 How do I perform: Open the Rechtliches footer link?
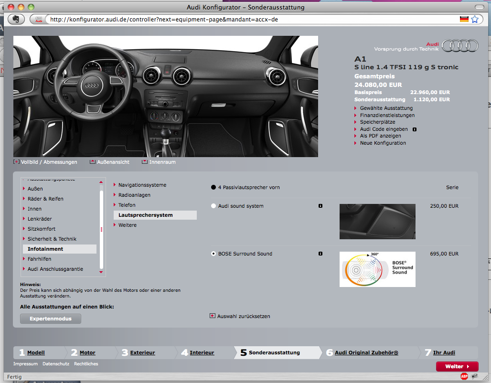coord(86,364)
